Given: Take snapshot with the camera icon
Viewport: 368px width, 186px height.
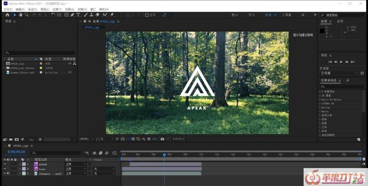Looking at the screenshot, I should [162, 139].
